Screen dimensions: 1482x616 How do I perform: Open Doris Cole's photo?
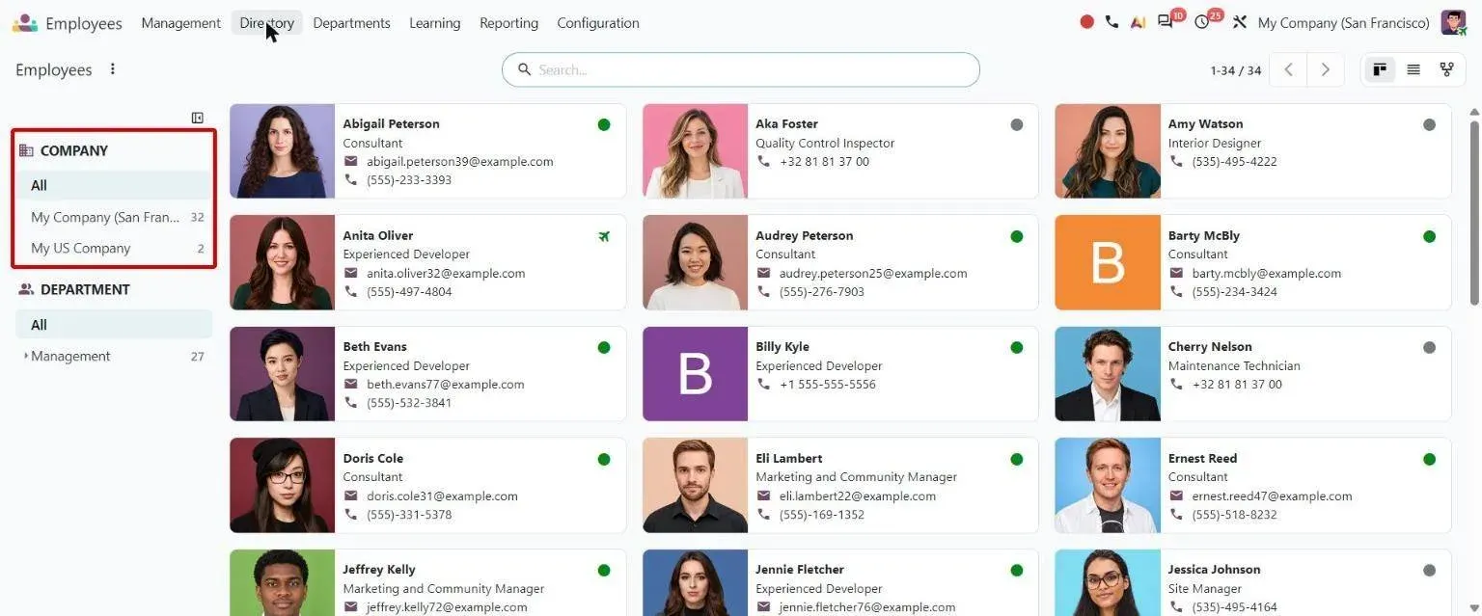(x=283, y=486)
